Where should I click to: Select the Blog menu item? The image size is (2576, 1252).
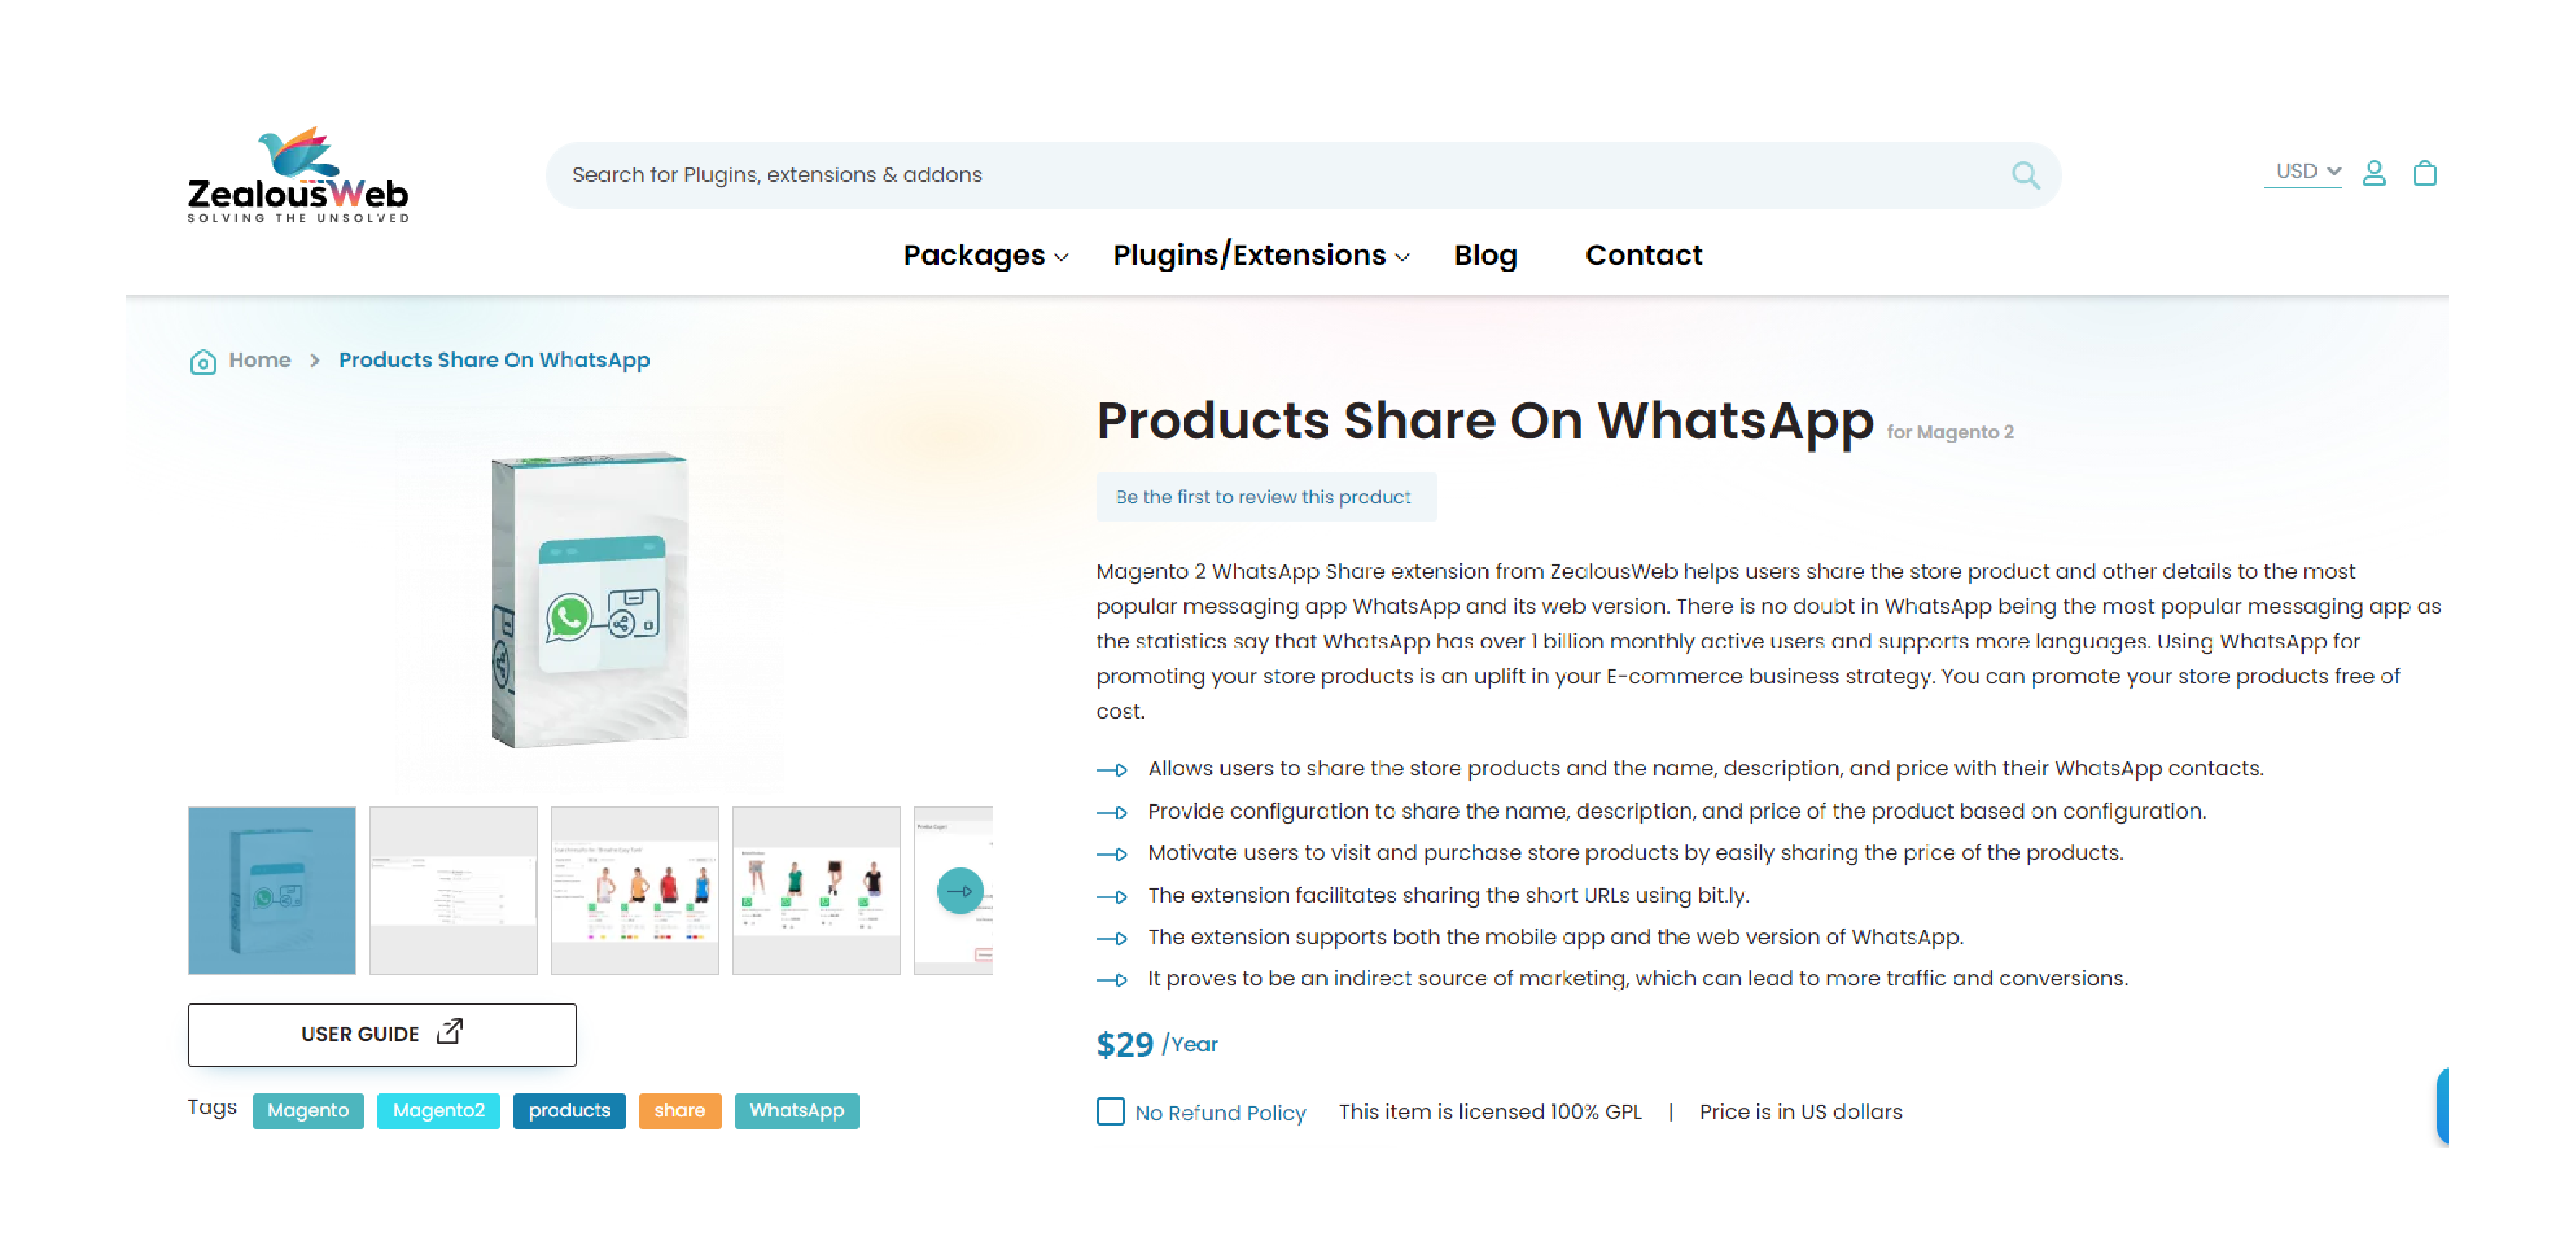1485,254
